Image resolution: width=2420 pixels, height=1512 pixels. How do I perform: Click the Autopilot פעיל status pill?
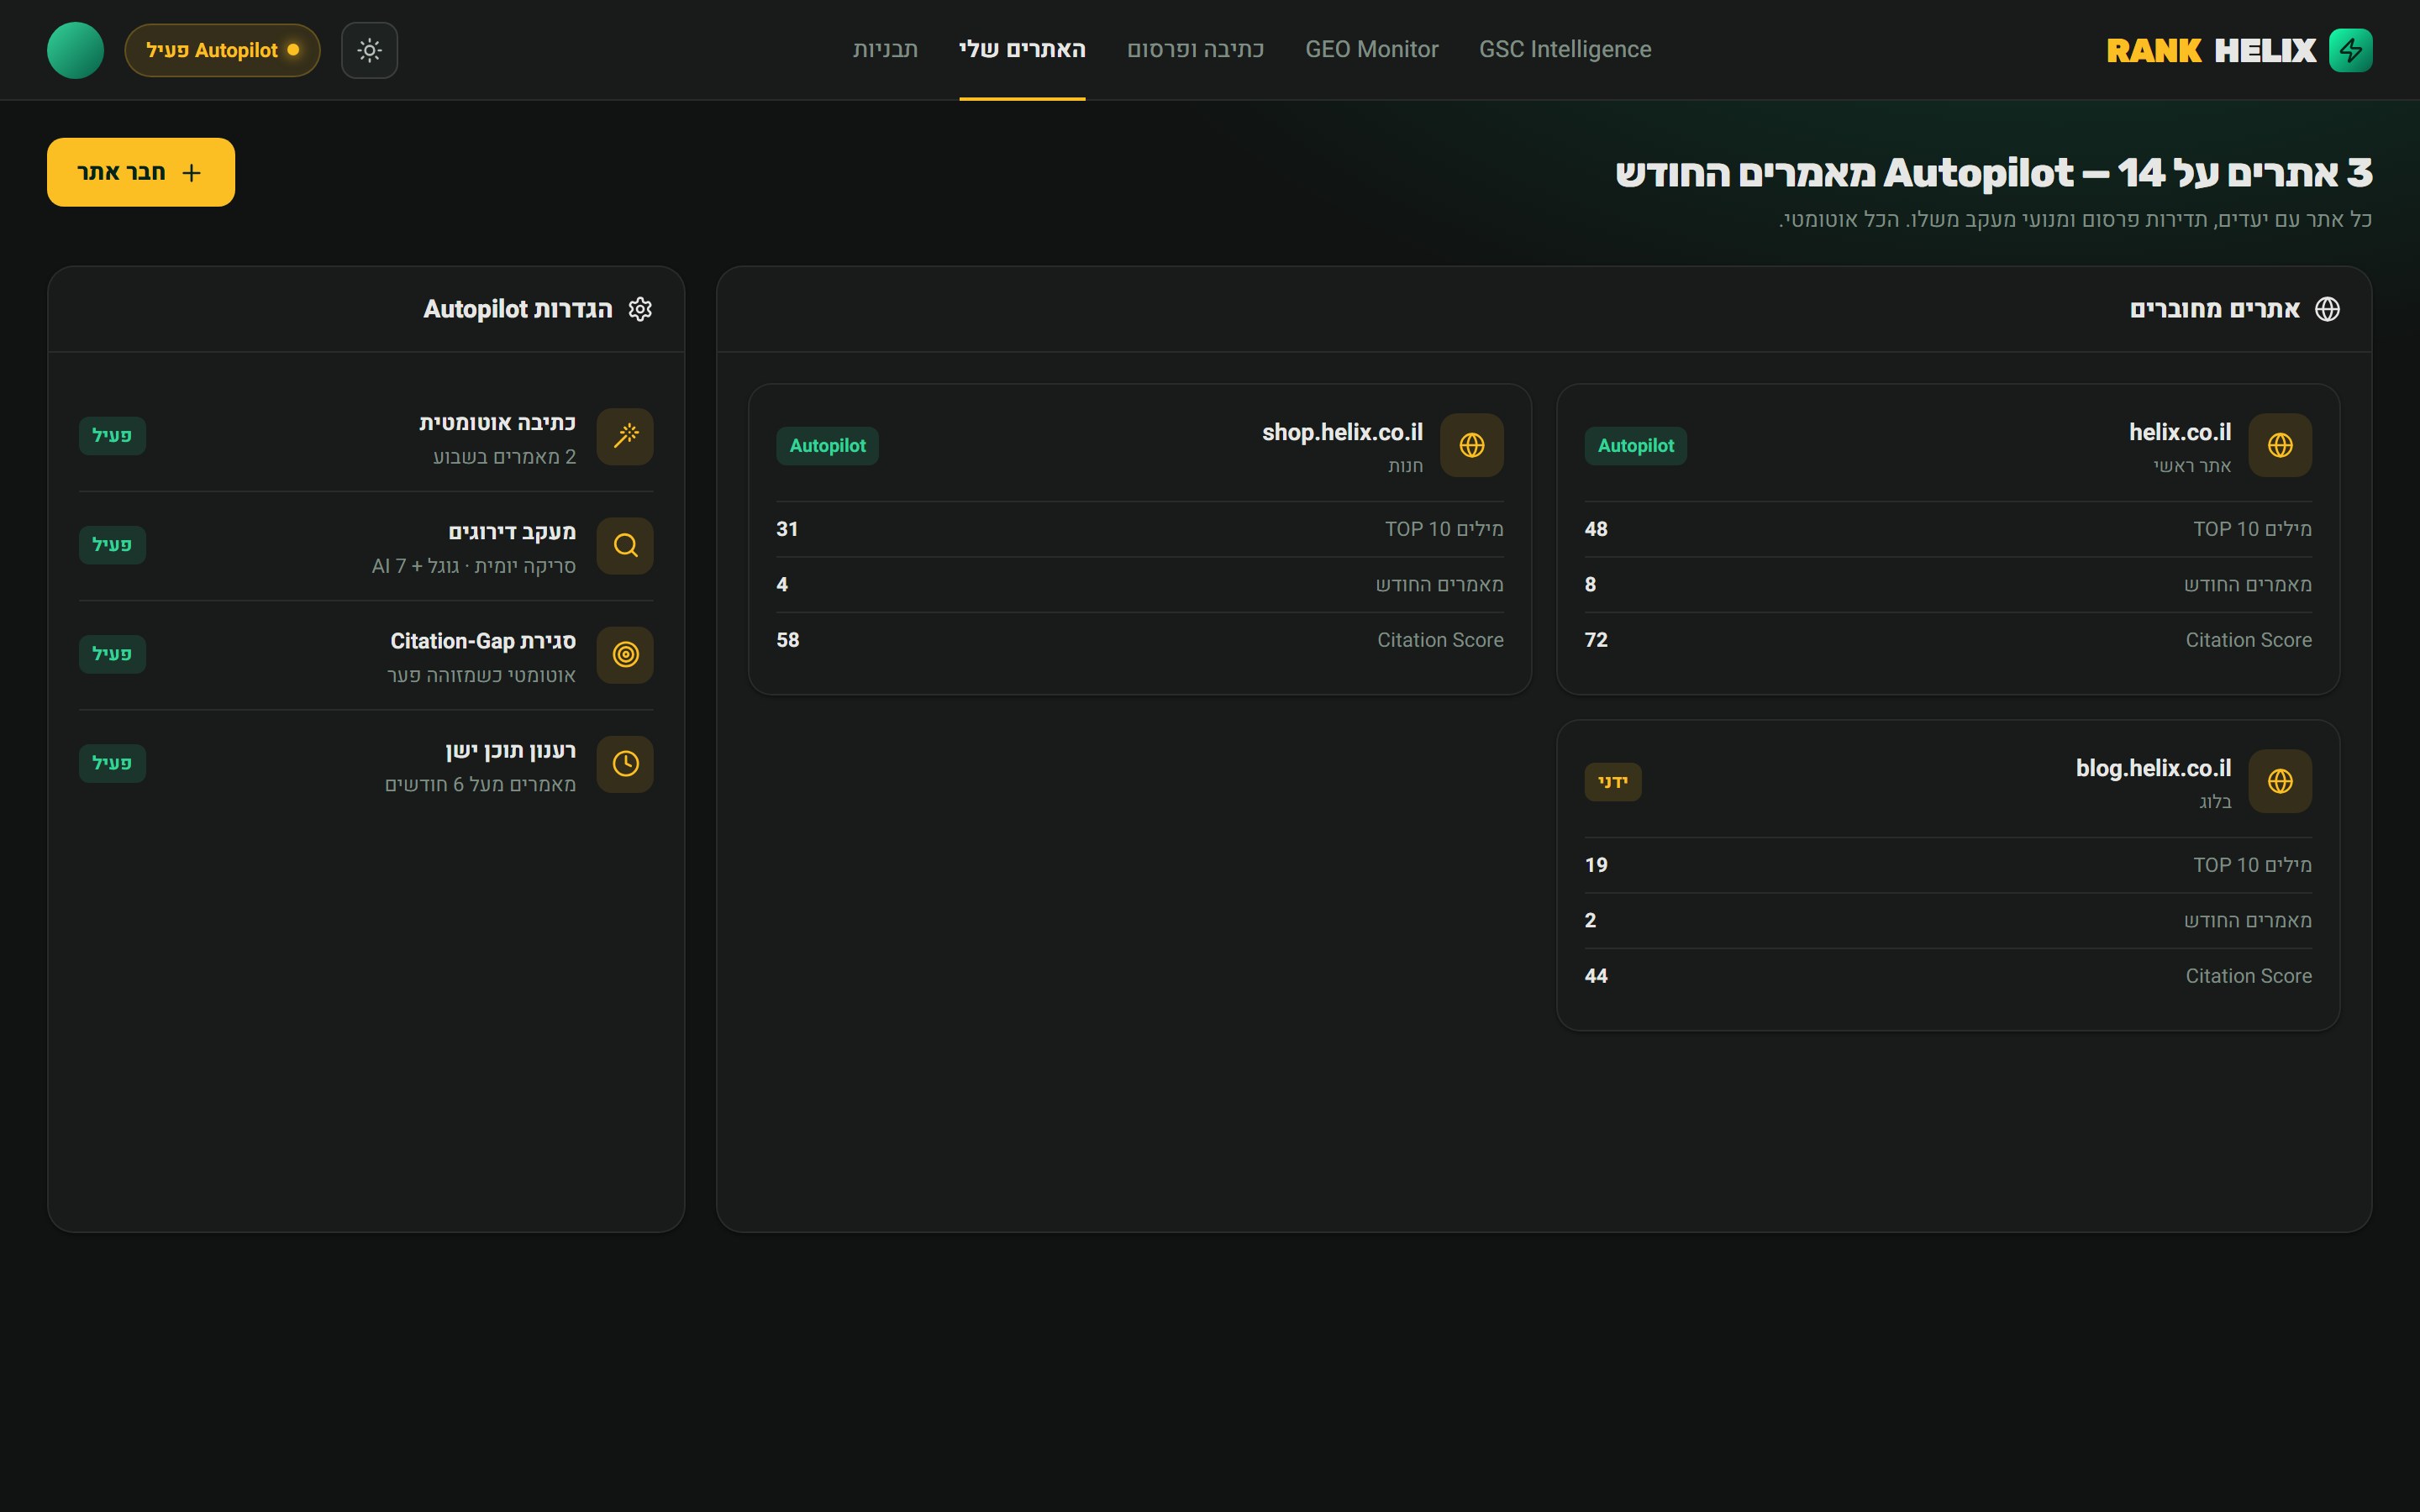point(222,50)
